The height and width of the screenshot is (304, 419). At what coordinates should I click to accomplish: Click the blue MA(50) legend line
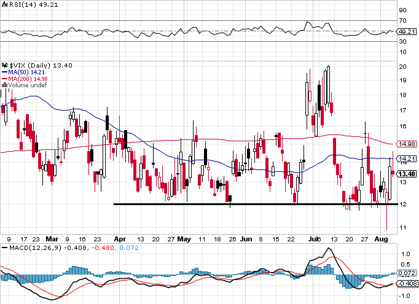(4, 72)
